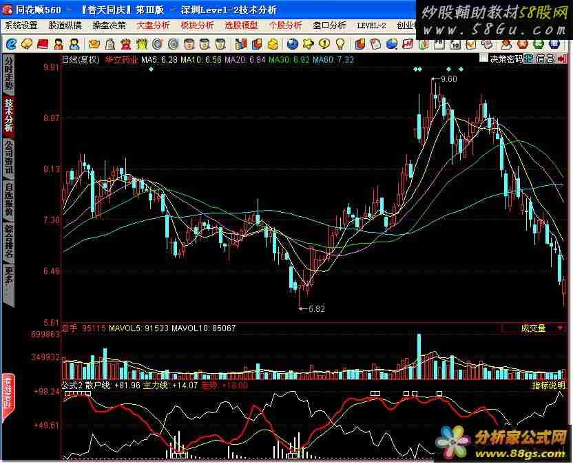Toggle the 指 indicator button
Screen dimensions: 573x464
(528, 59)
